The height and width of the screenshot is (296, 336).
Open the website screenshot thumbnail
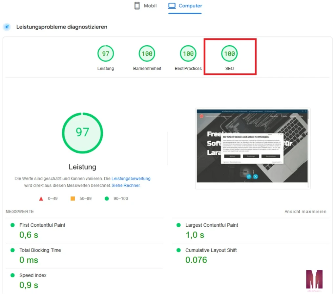(x=252, y=148)
